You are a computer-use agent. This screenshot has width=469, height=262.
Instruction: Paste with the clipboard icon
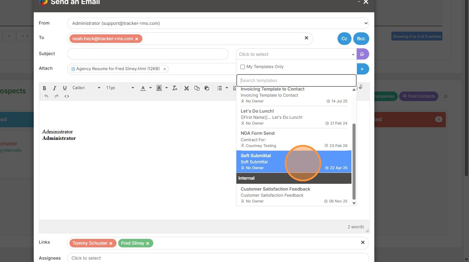[x=207, y=88]
